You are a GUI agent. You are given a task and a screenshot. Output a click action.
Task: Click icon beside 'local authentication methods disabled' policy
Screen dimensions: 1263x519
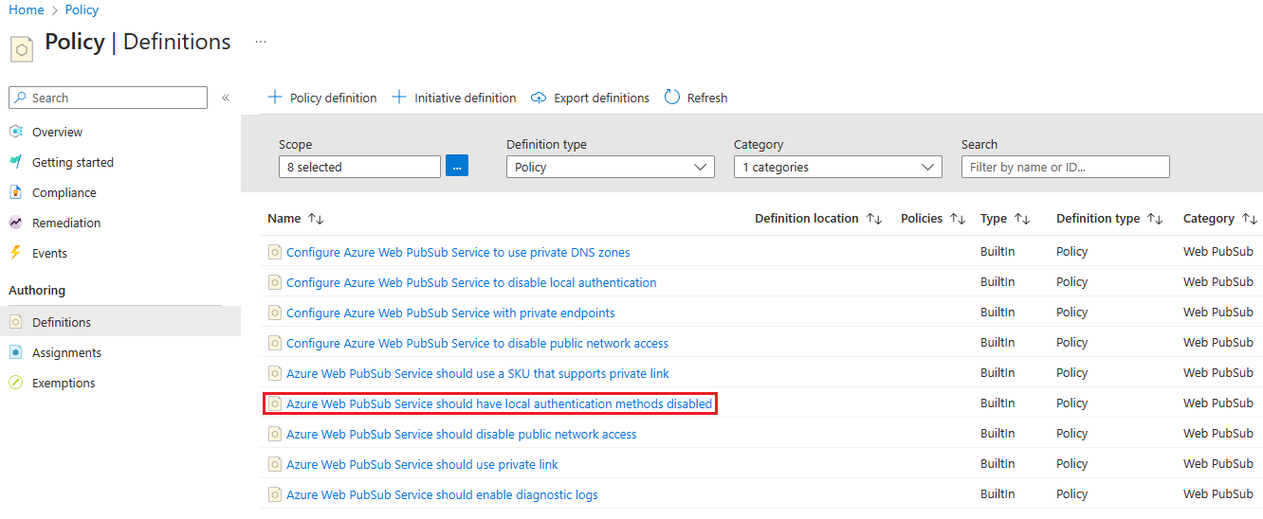(275, 403)
